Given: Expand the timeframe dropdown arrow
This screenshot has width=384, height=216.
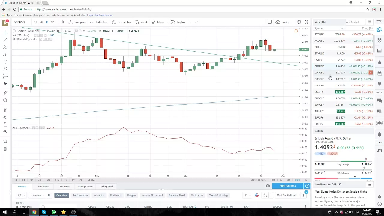Looking at the screenshot, I should (57, 22).
